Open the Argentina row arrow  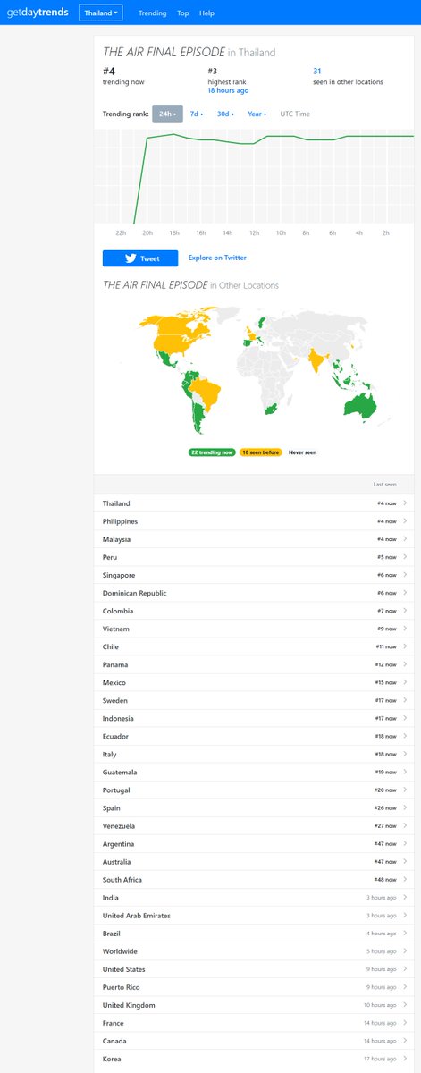point(405,843)
